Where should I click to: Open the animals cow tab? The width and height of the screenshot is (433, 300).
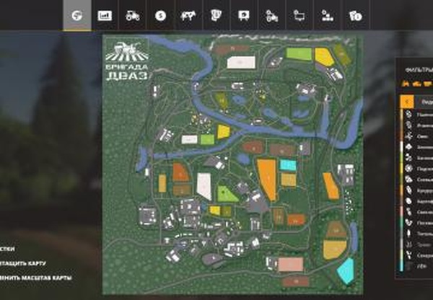(188, 15)
